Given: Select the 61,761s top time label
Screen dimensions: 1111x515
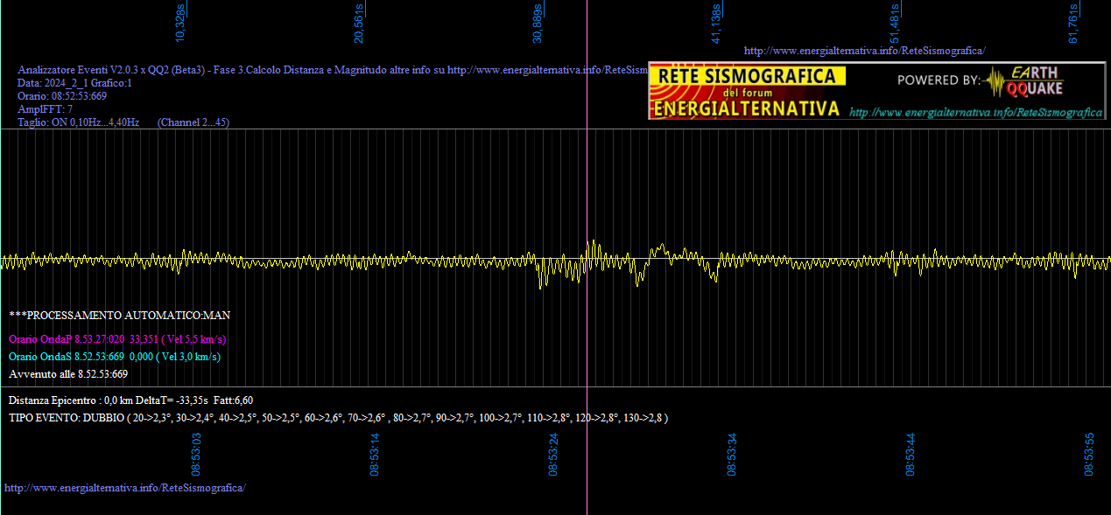Looking at the screenshot, I should (1074, 23).
